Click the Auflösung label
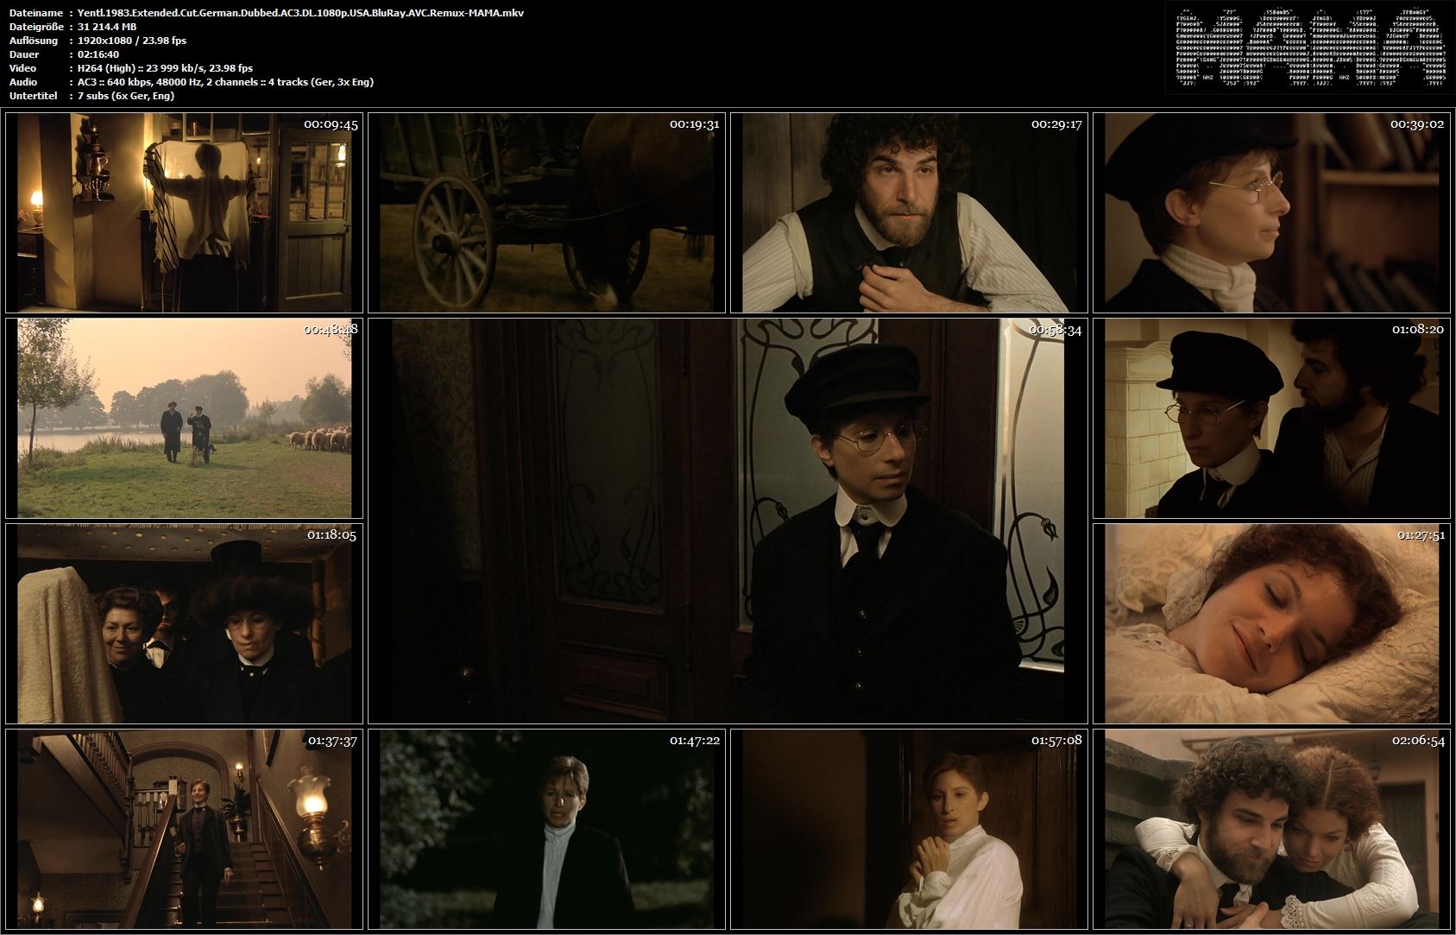This screenshot has height=935, width=1456. pos(34,41)
